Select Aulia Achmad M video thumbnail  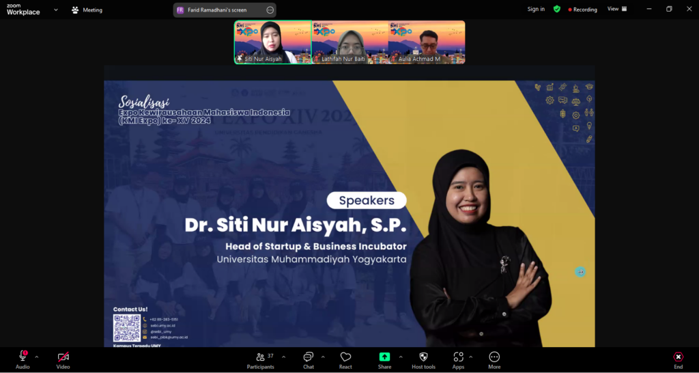pos(427,42)
